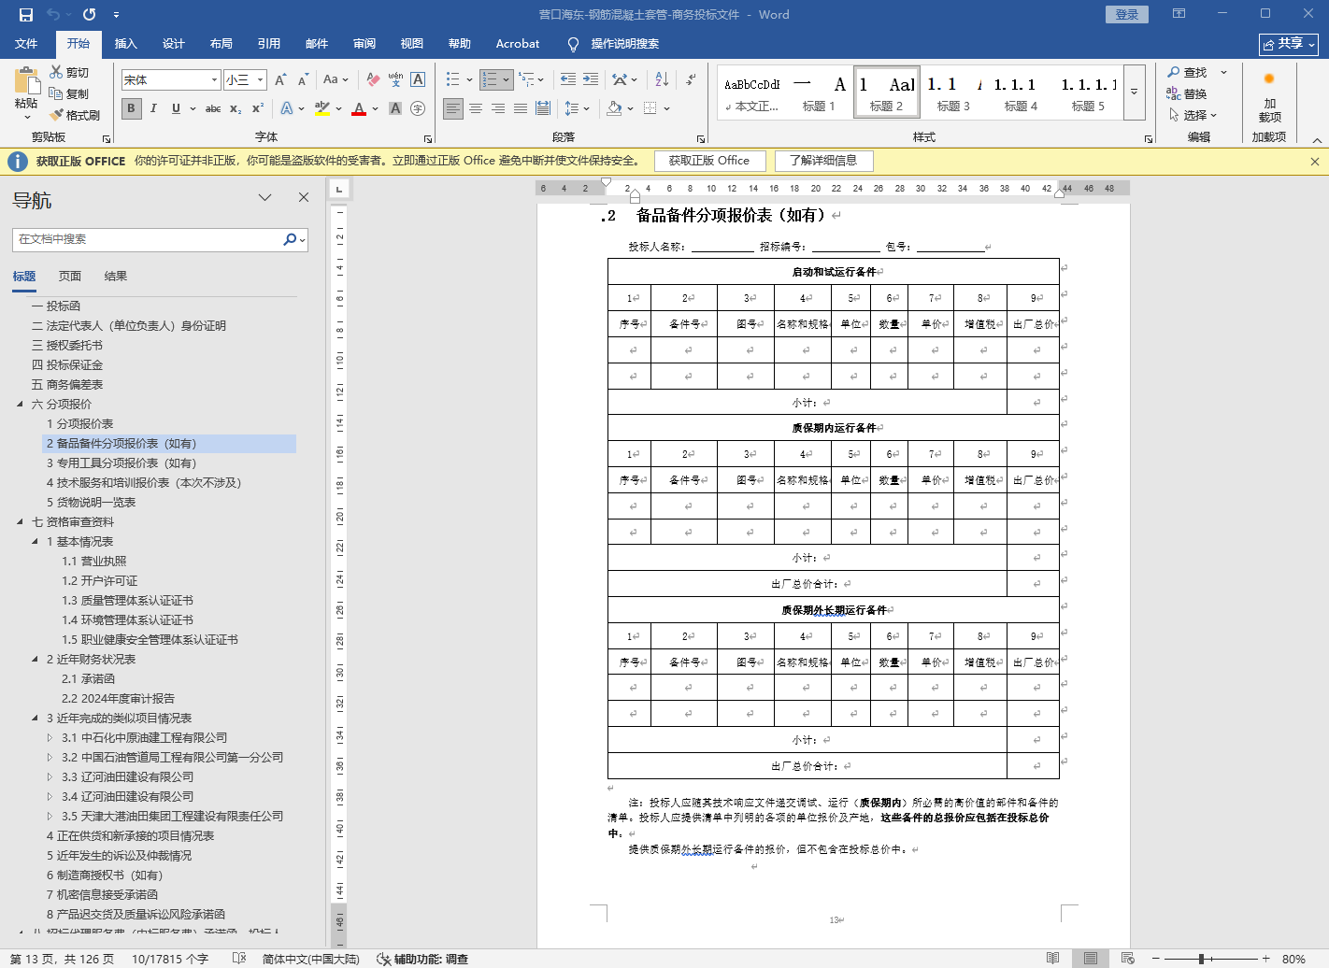Screen dimensions: 1329x968
Task: Switch to Read Mode view in status bar
Action: 1053,959
